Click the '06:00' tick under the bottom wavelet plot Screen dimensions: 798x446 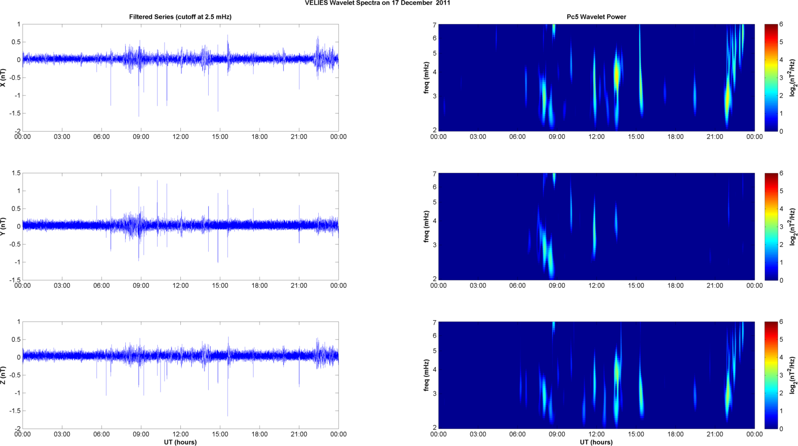[517, 434]
